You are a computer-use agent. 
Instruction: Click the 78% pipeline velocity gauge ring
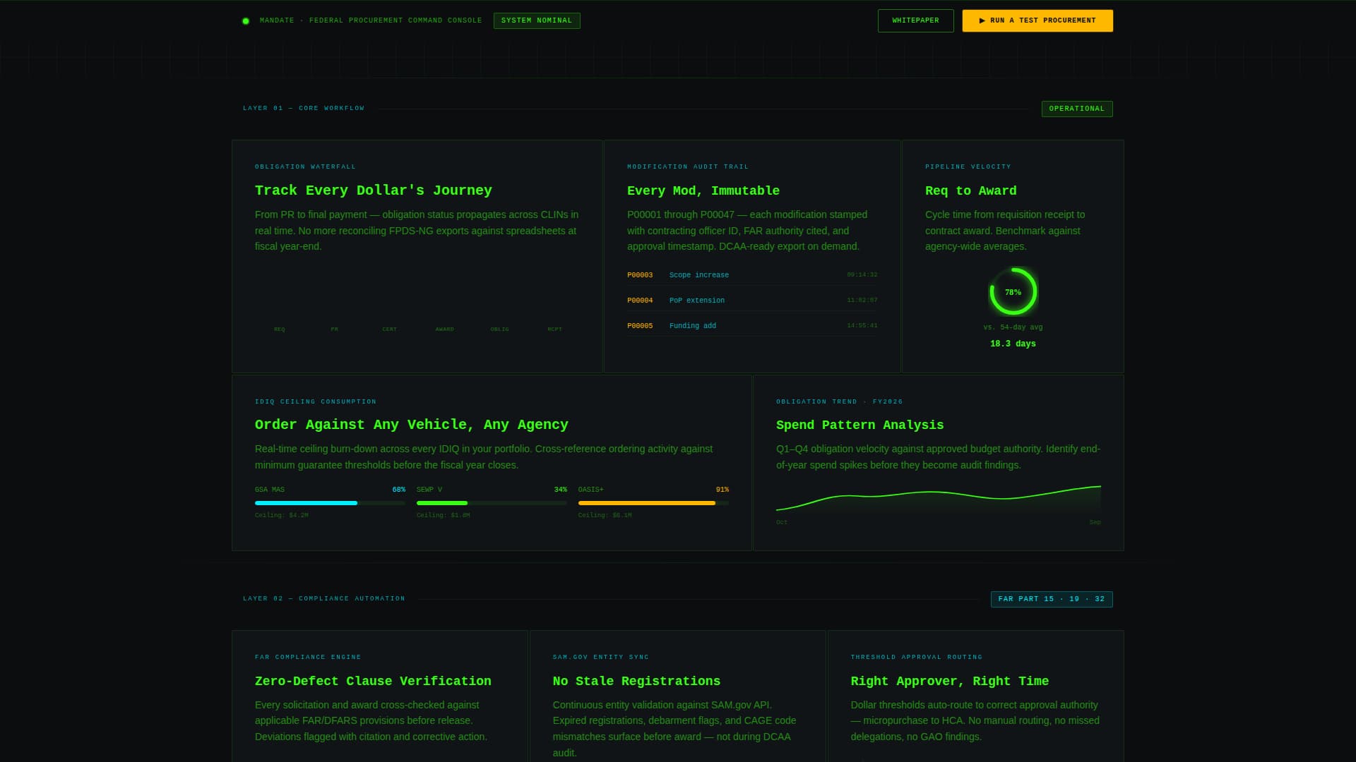1013,291
